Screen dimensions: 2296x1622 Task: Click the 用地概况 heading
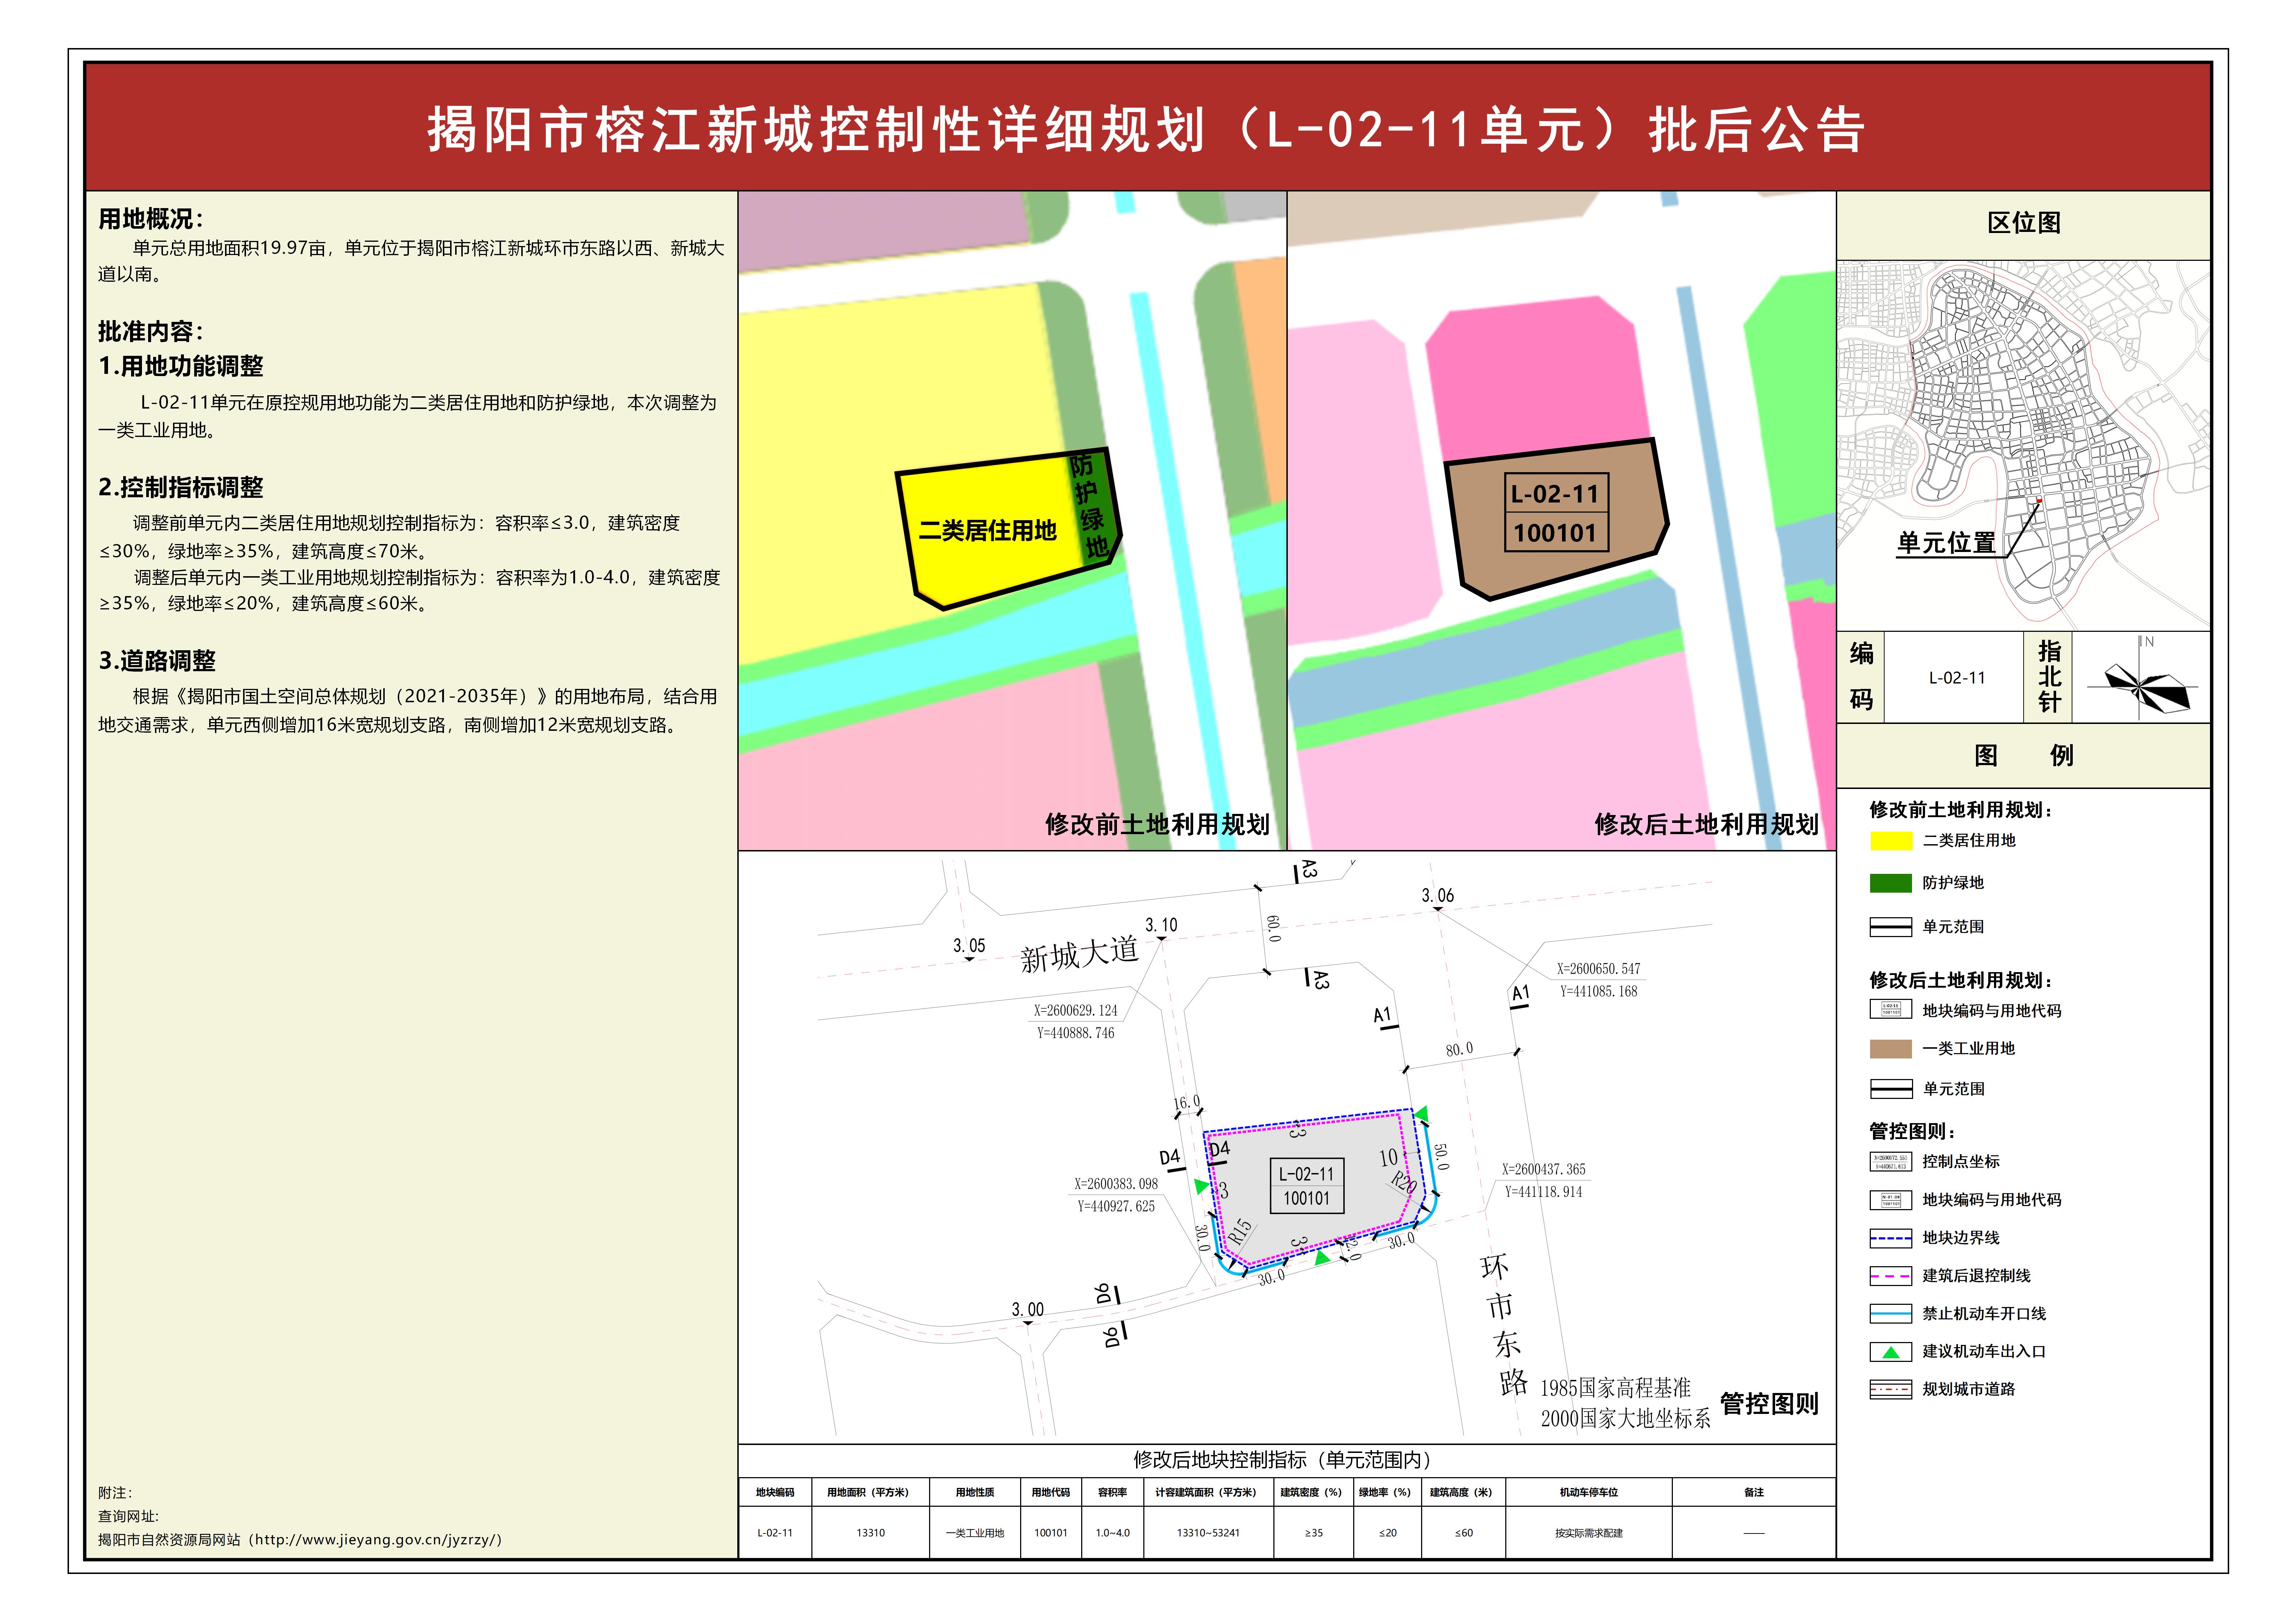(x=151, y=219)
